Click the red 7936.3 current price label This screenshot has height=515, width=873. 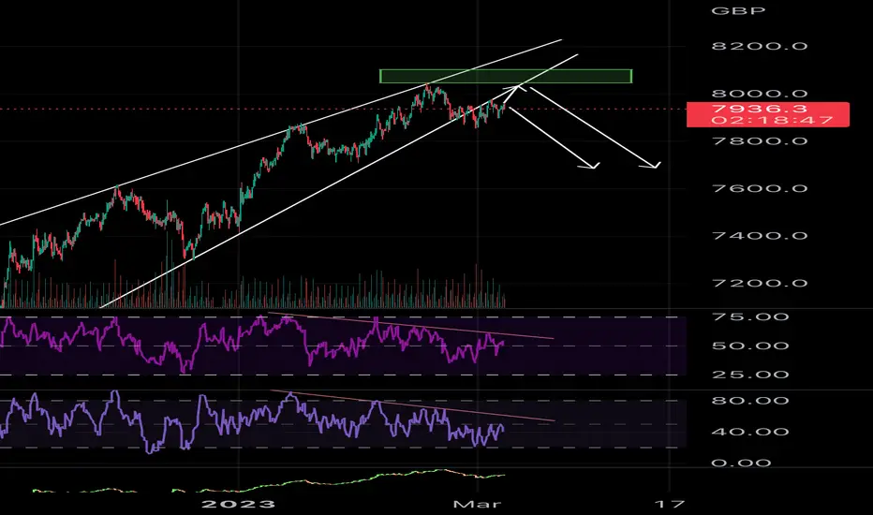[x=768, y=114]
